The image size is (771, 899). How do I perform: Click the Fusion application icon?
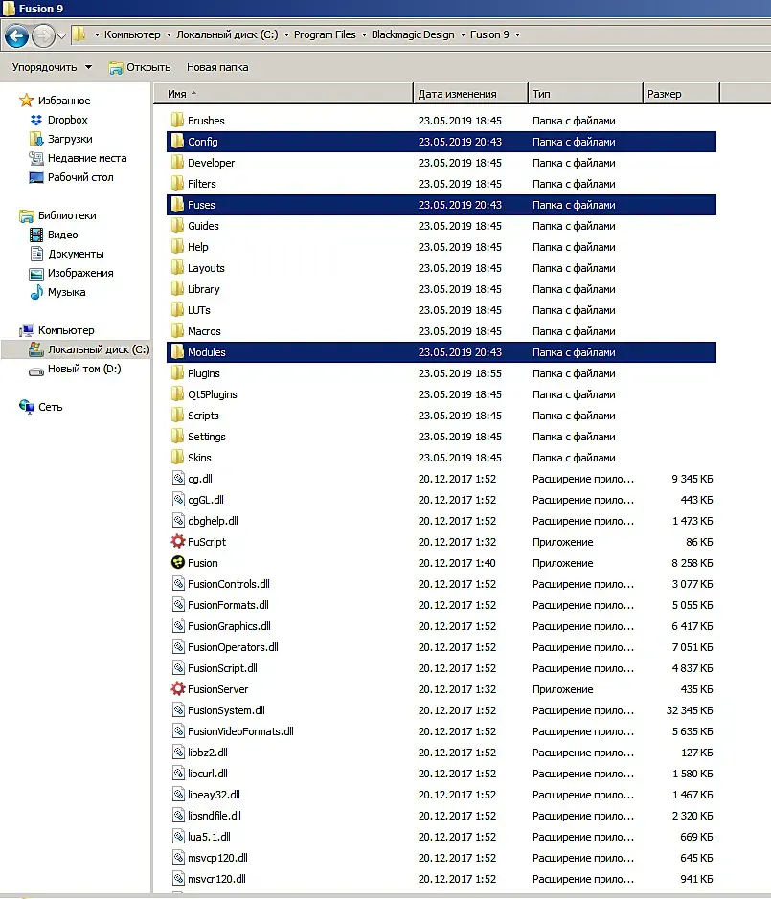point(178,562)
